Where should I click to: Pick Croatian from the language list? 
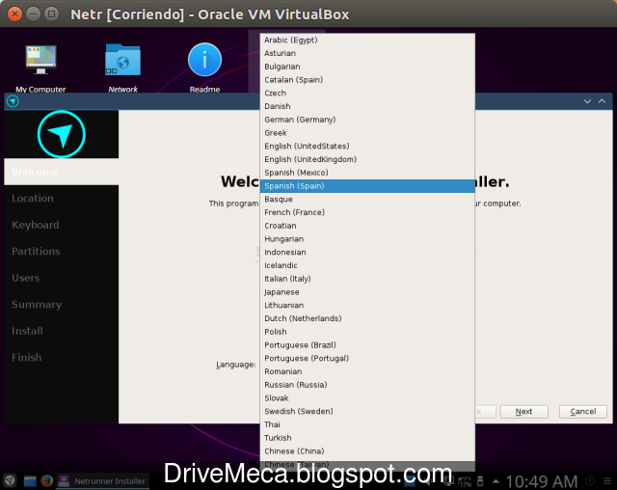tap(367, 226)
